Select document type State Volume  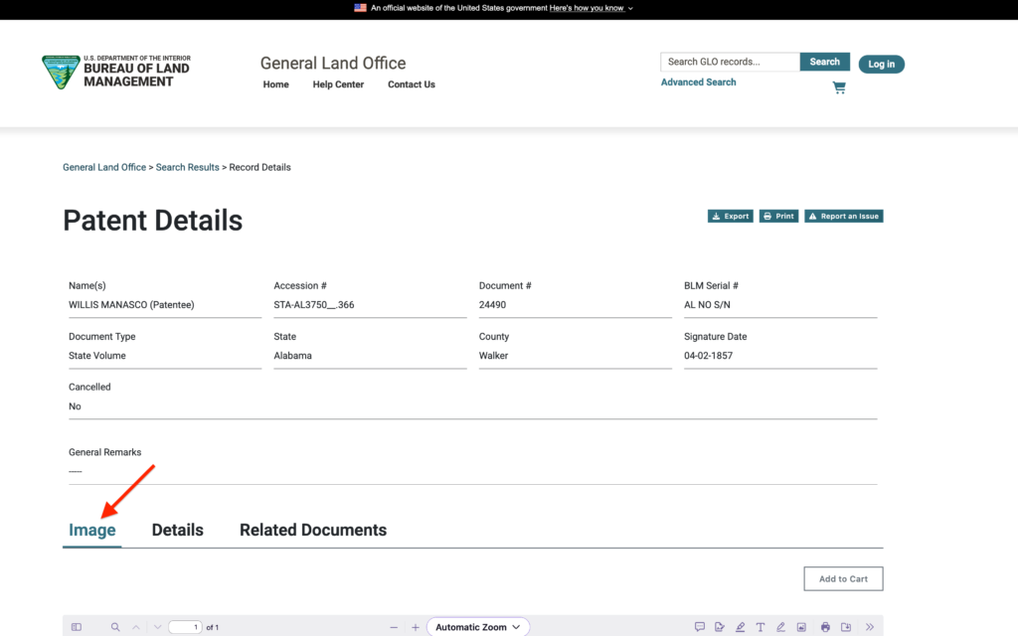tap(97, 356)
